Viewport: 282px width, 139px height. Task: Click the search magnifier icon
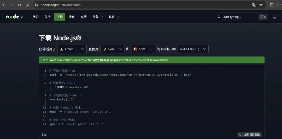219,17
